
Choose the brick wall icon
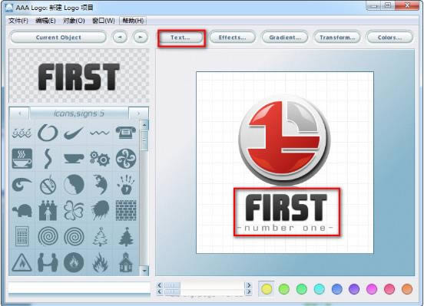pyautogui.click(x=126, y=210)
